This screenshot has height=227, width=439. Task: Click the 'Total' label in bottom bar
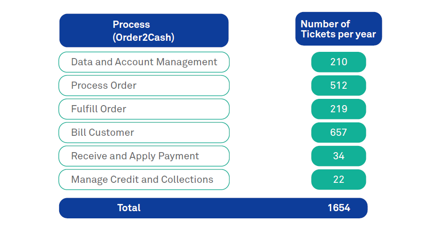click(129, 208)
